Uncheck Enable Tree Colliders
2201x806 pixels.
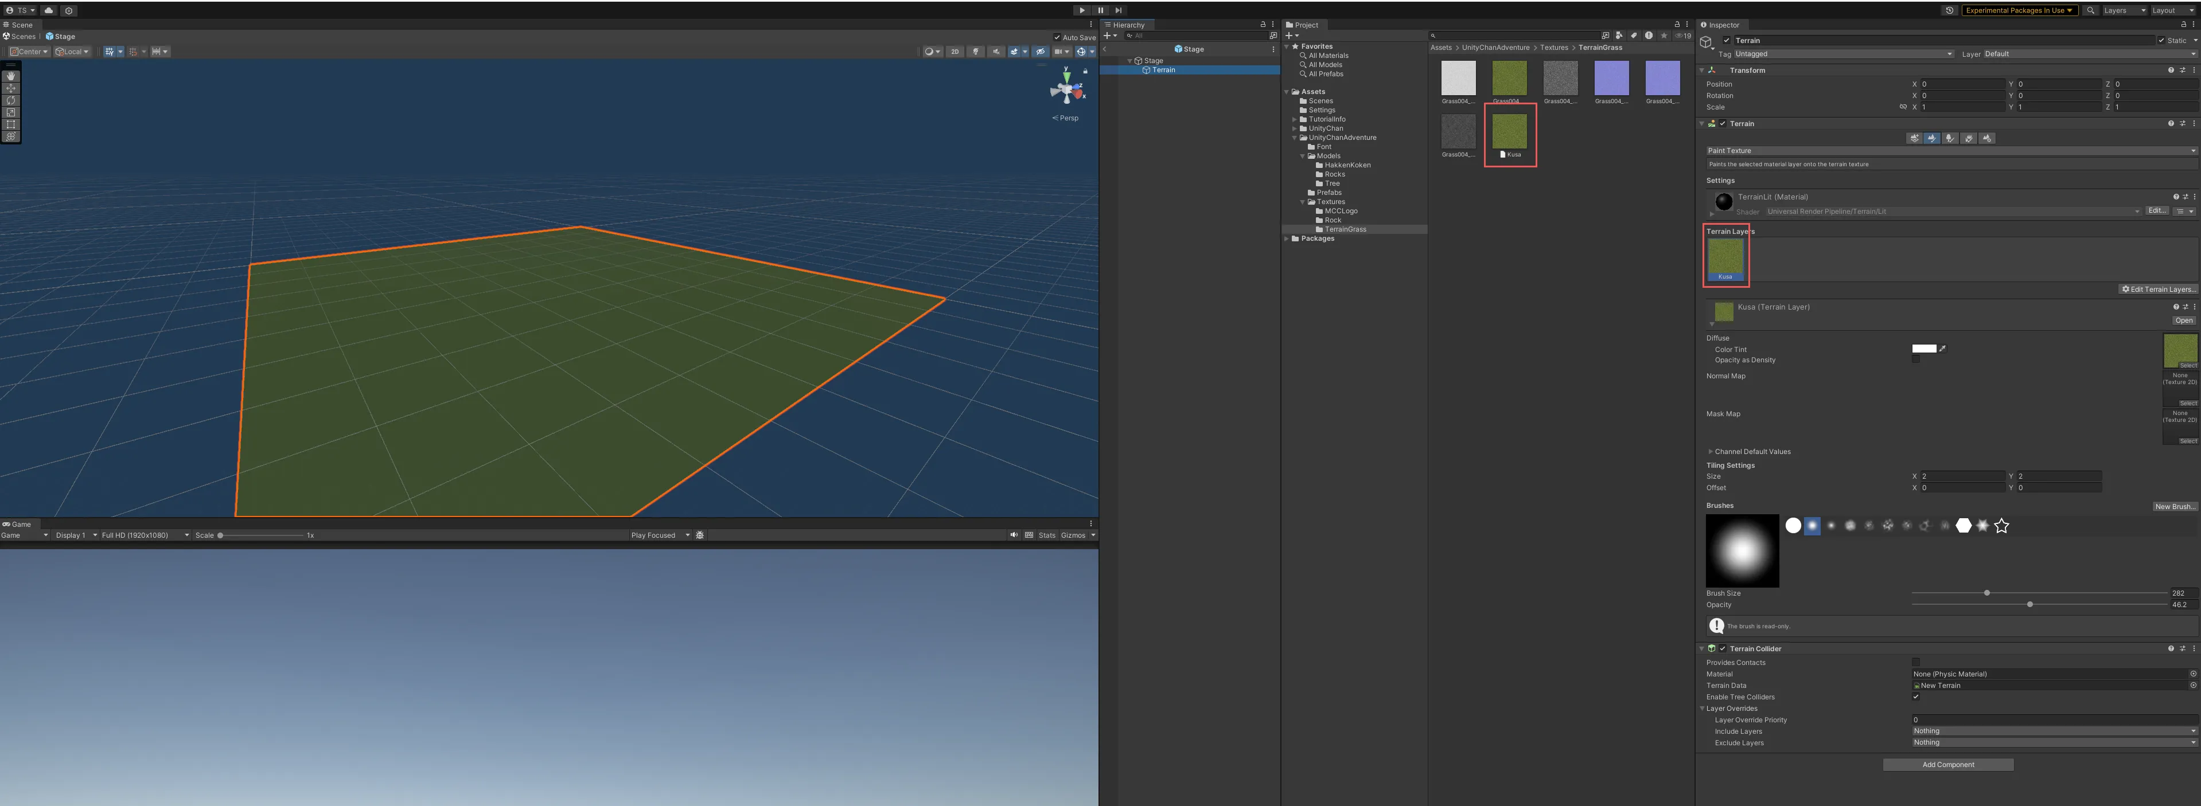pos(1916,697)
